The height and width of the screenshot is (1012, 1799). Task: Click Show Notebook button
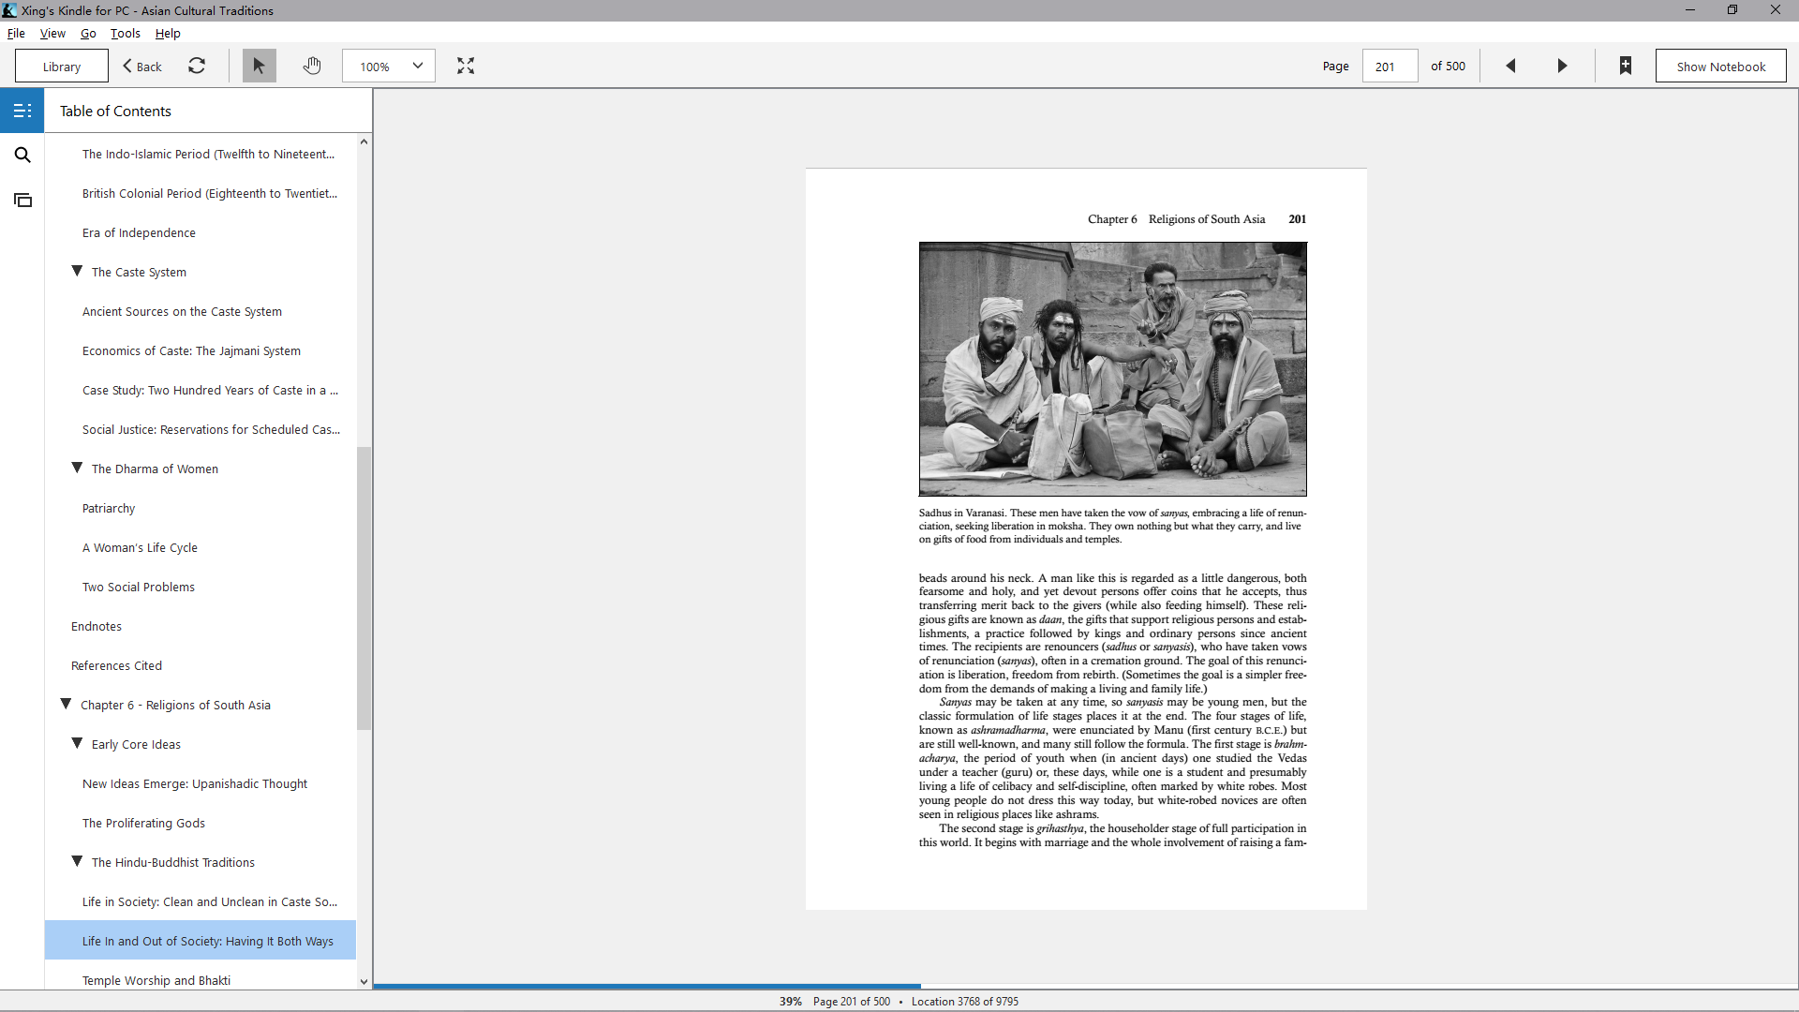1720,67
